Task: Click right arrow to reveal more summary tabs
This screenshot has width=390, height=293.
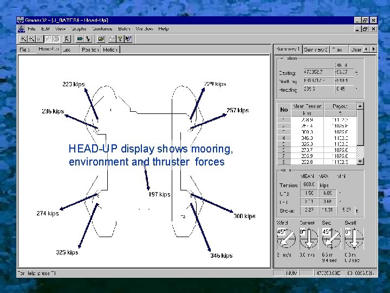Action: [x=373, y=49]
